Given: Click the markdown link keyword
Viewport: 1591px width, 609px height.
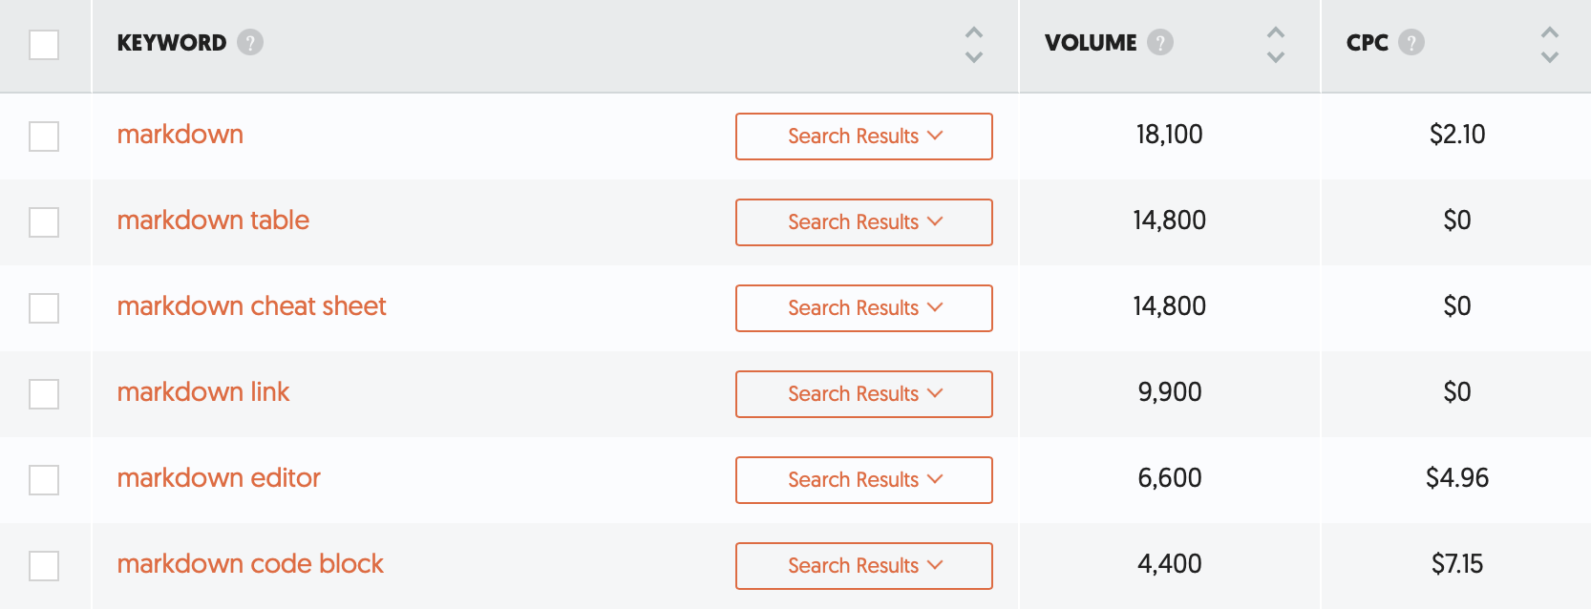Looking at the screenshot, I should point(202,392).
